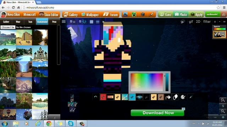Viewport: 227px width, 127px height.
Task: Click the Save button
Action: point(166,14)
